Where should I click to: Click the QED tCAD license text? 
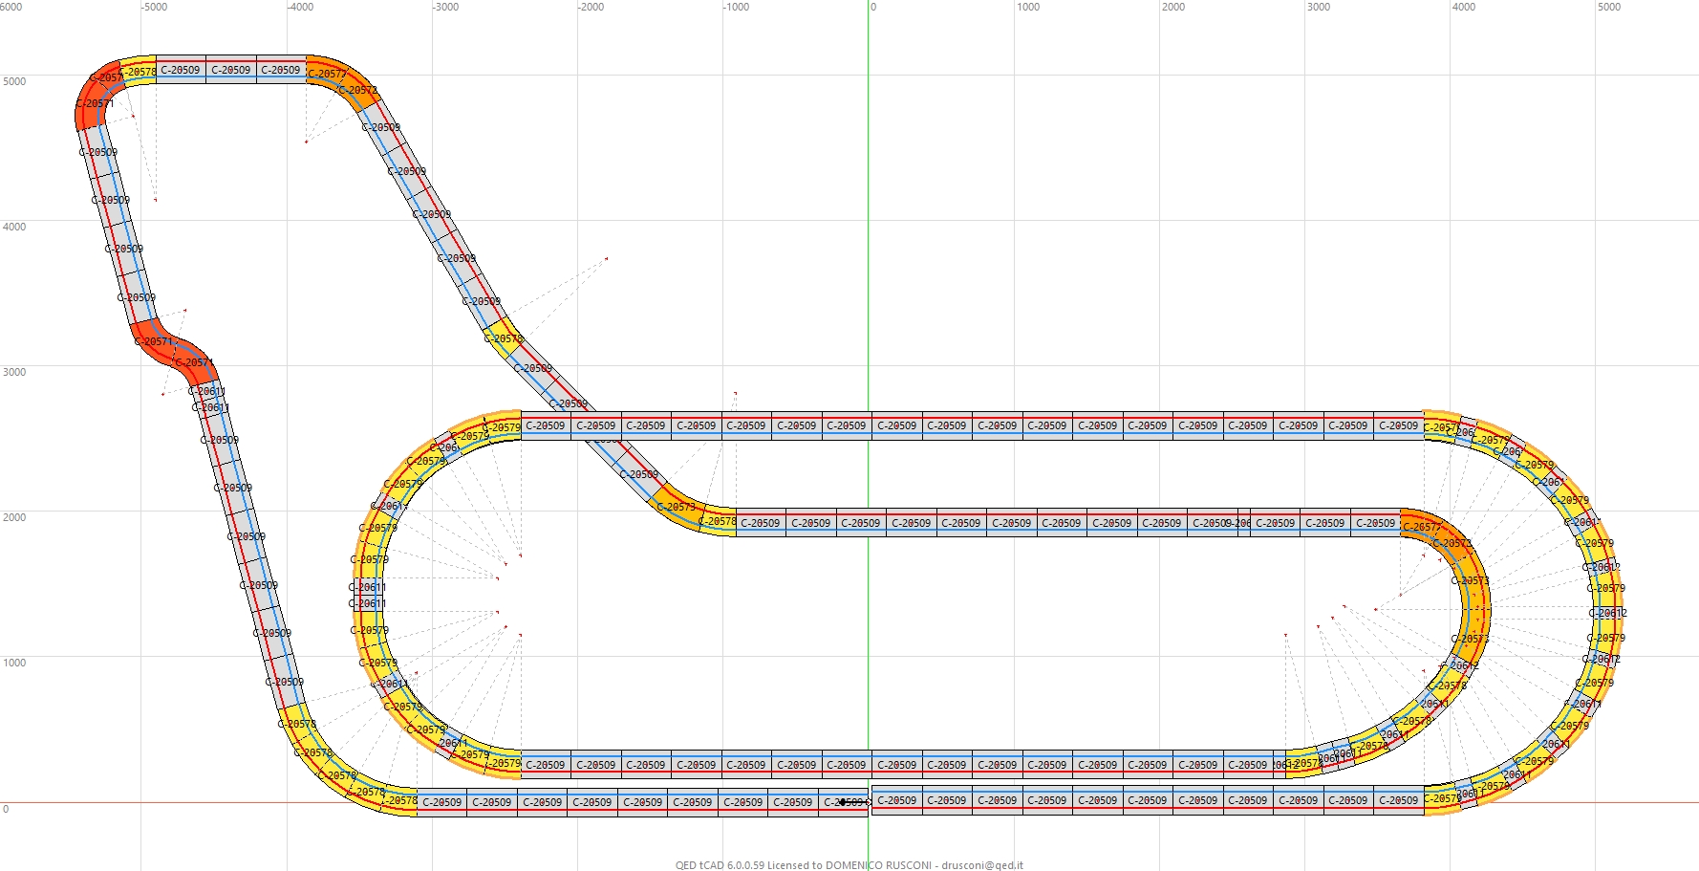pos(849,865)
